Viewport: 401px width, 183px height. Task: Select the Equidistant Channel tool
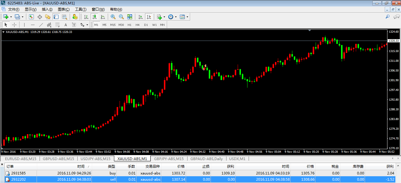tap(49, 25)
